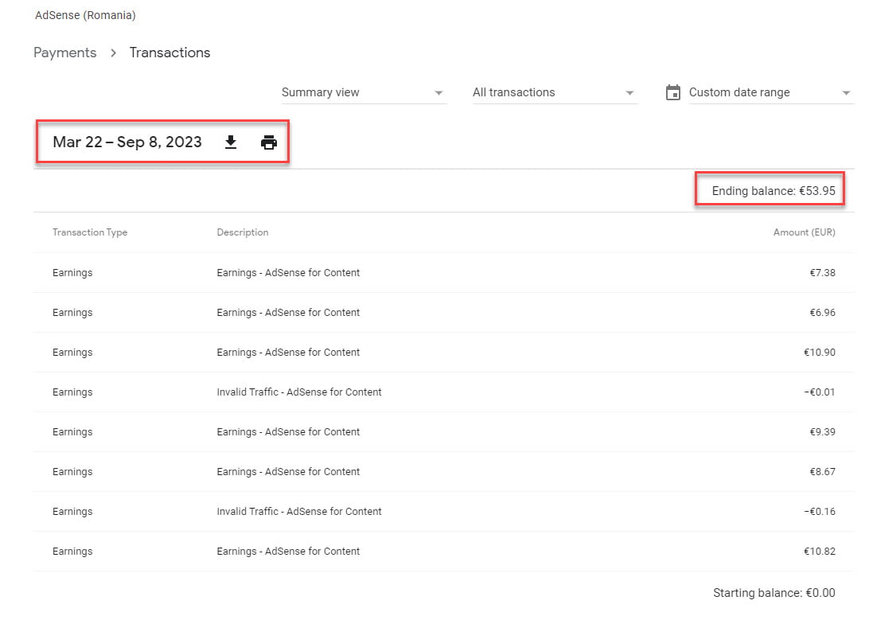
Task: Open the Custom date range dropdown
Action: [768, 92]
